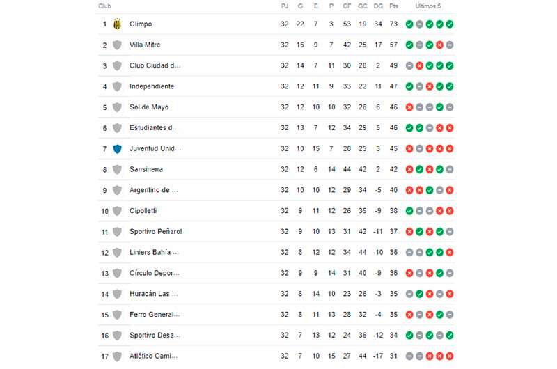The image size is (557, 369).
Task: Click Villa Mitre's red loss icon
Action: [440, 45]
